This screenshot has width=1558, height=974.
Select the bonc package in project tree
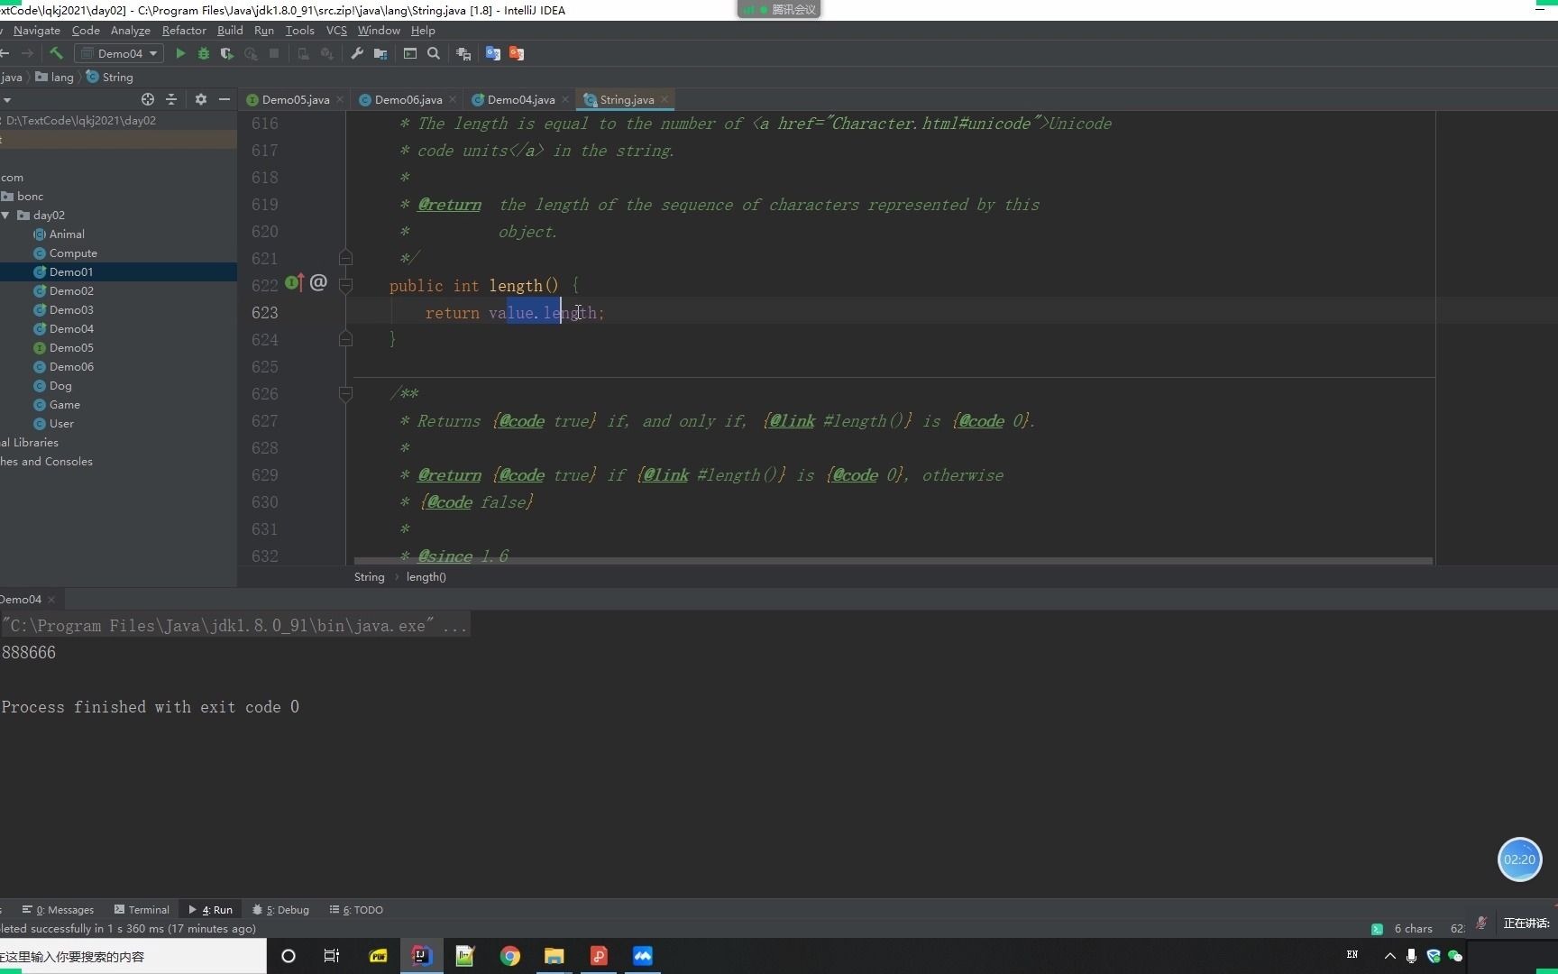pyautogui.click(x=30, y=197)
